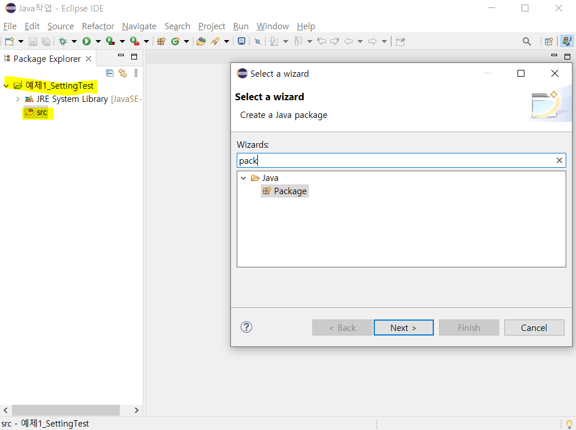Click the Debug bug icon
576x430 pixels.
(63, 41)
